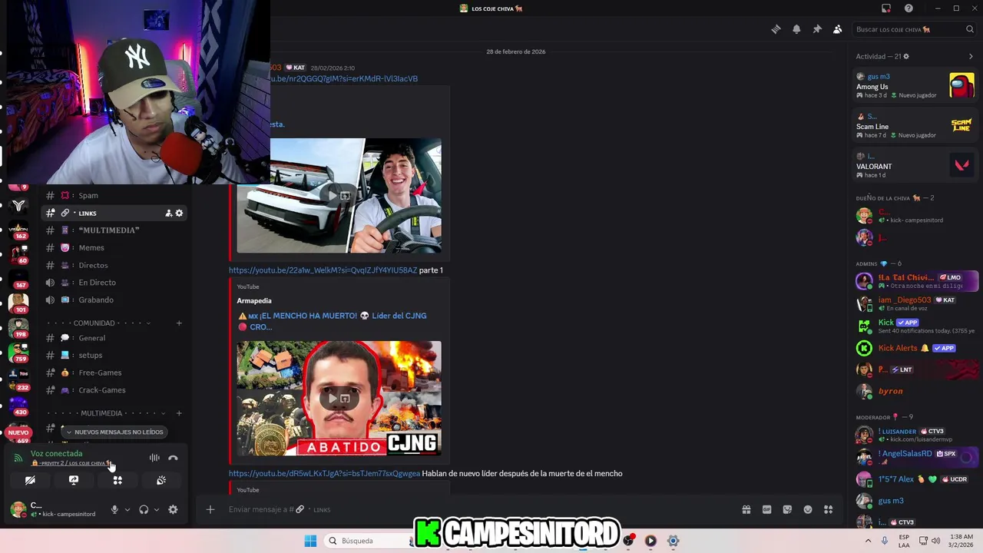The width and height of the screenshot is (983, 553).
Task: Open link about nuevo líder del mencho
Action: (x=324, y=474)
